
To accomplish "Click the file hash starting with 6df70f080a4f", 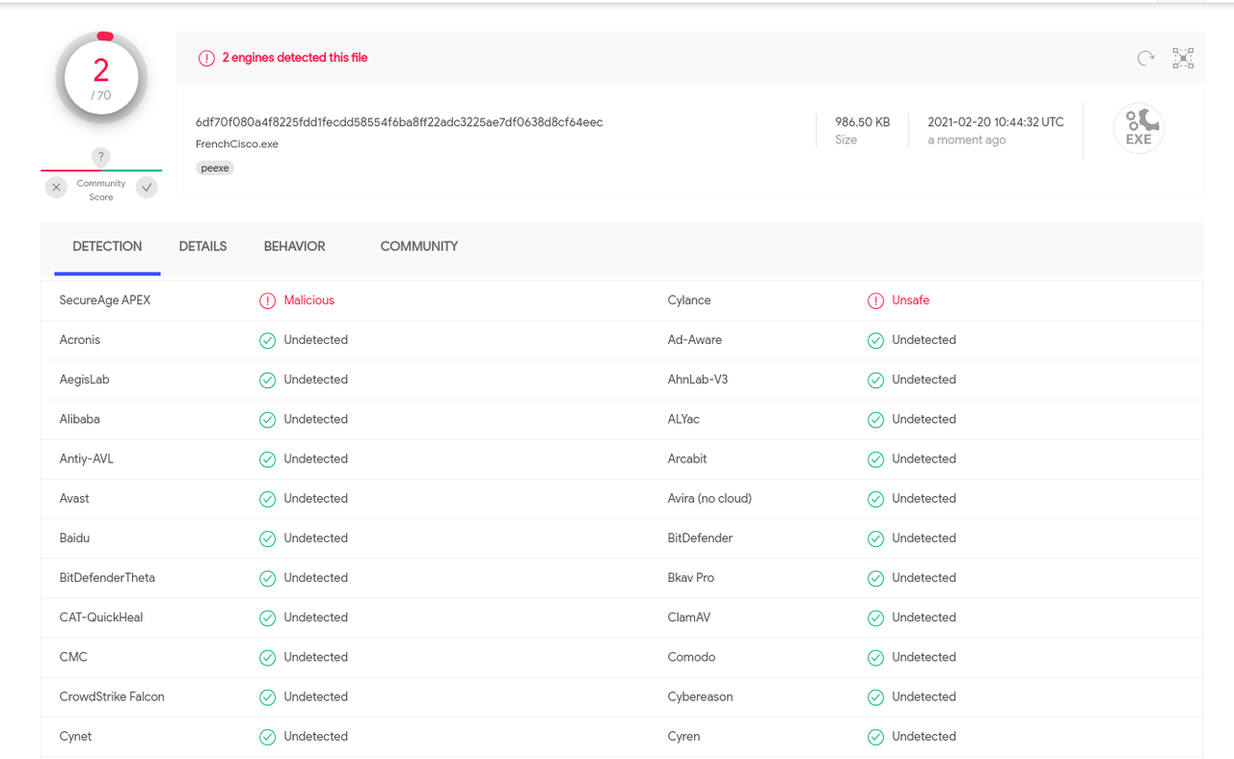I will pos(399,122).
